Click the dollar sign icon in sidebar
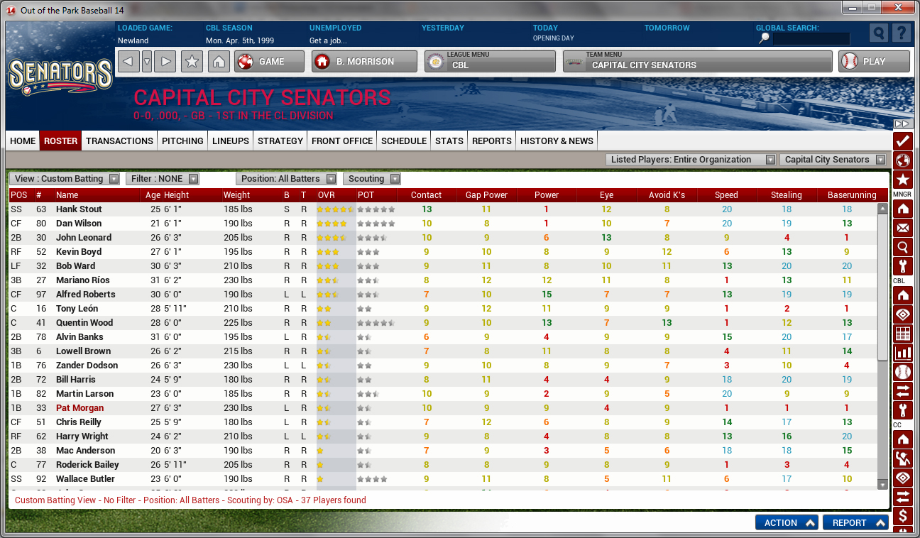The height and width of the screenshot is (538, 920). tap(903, 515)
